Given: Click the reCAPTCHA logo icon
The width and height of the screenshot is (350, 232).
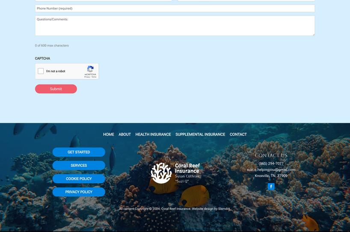Looking at the screenshot, I should tap(90, 69).
